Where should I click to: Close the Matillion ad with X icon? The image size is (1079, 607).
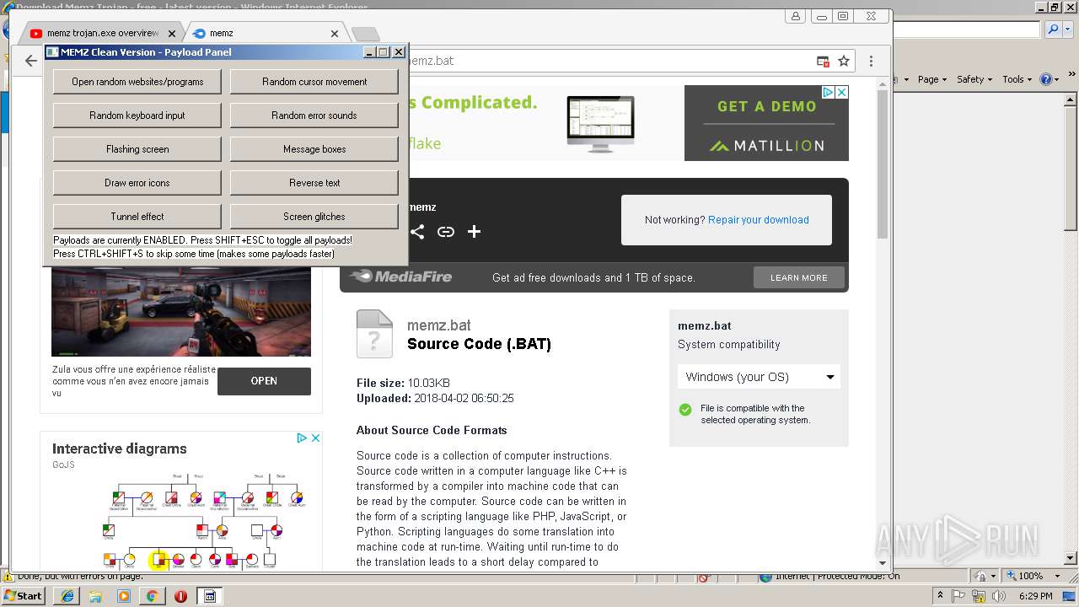[x=841, y=93]
